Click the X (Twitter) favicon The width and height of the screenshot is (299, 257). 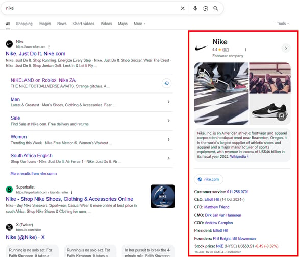[9, 227]
